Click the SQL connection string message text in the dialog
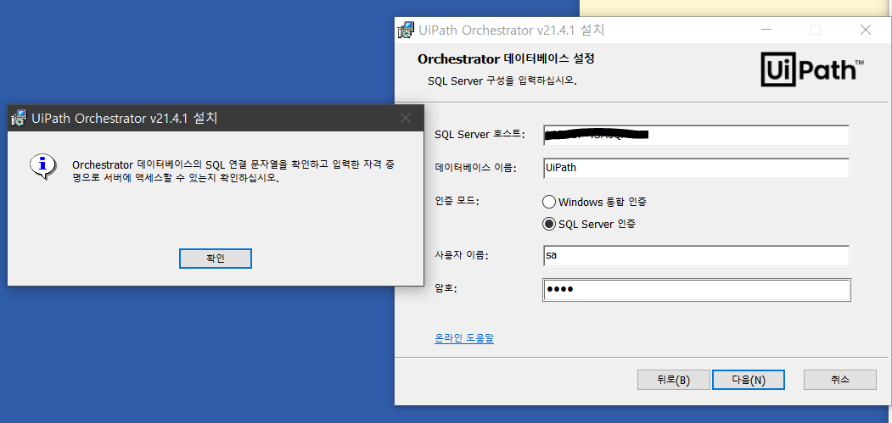 click(233, 171)
